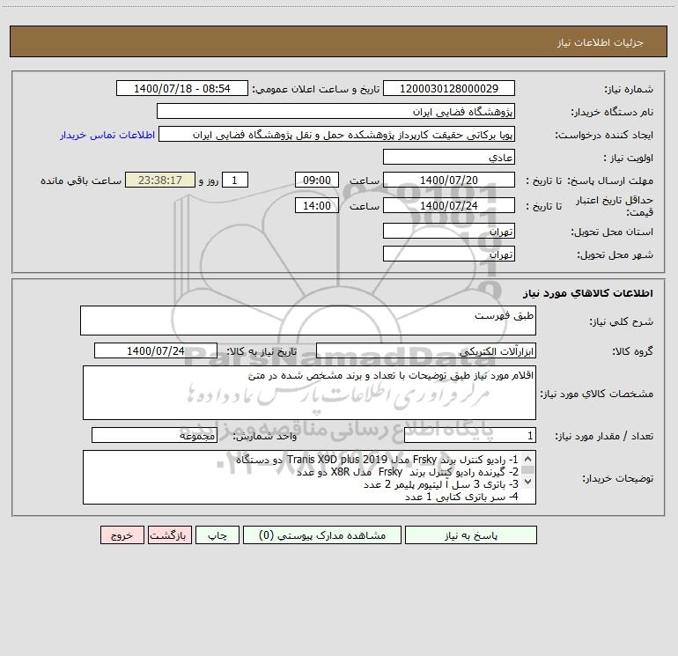The width and height of the screenshot is (678, 656).
Task: Click buyer note line باتری 3 سل لیتیوم پلیمر
Action: pyautogui.click(x=441, y=484)
